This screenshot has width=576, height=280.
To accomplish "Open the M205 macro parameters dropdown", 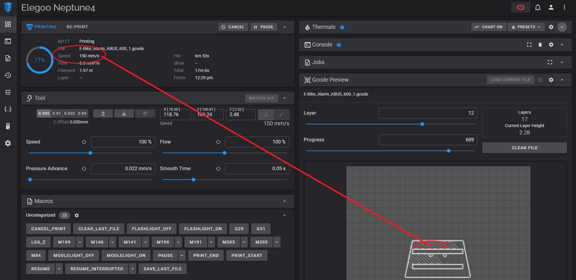I will (x=277, y=242).
